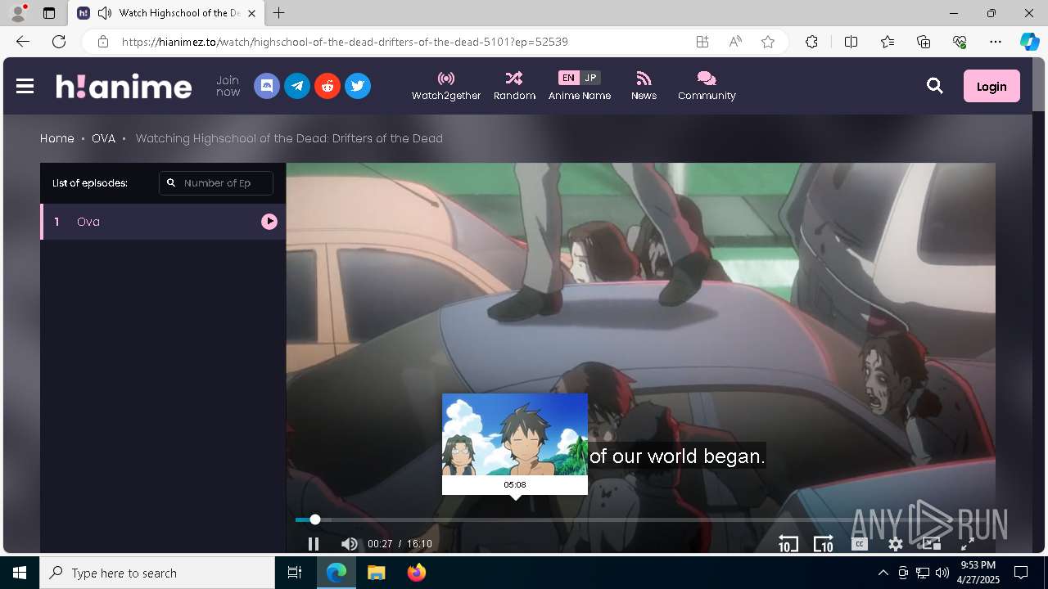Image resolution: width=1048 pixels, height=589 pixels.
Task: Open Task View
Action: [x=295, y=573]
